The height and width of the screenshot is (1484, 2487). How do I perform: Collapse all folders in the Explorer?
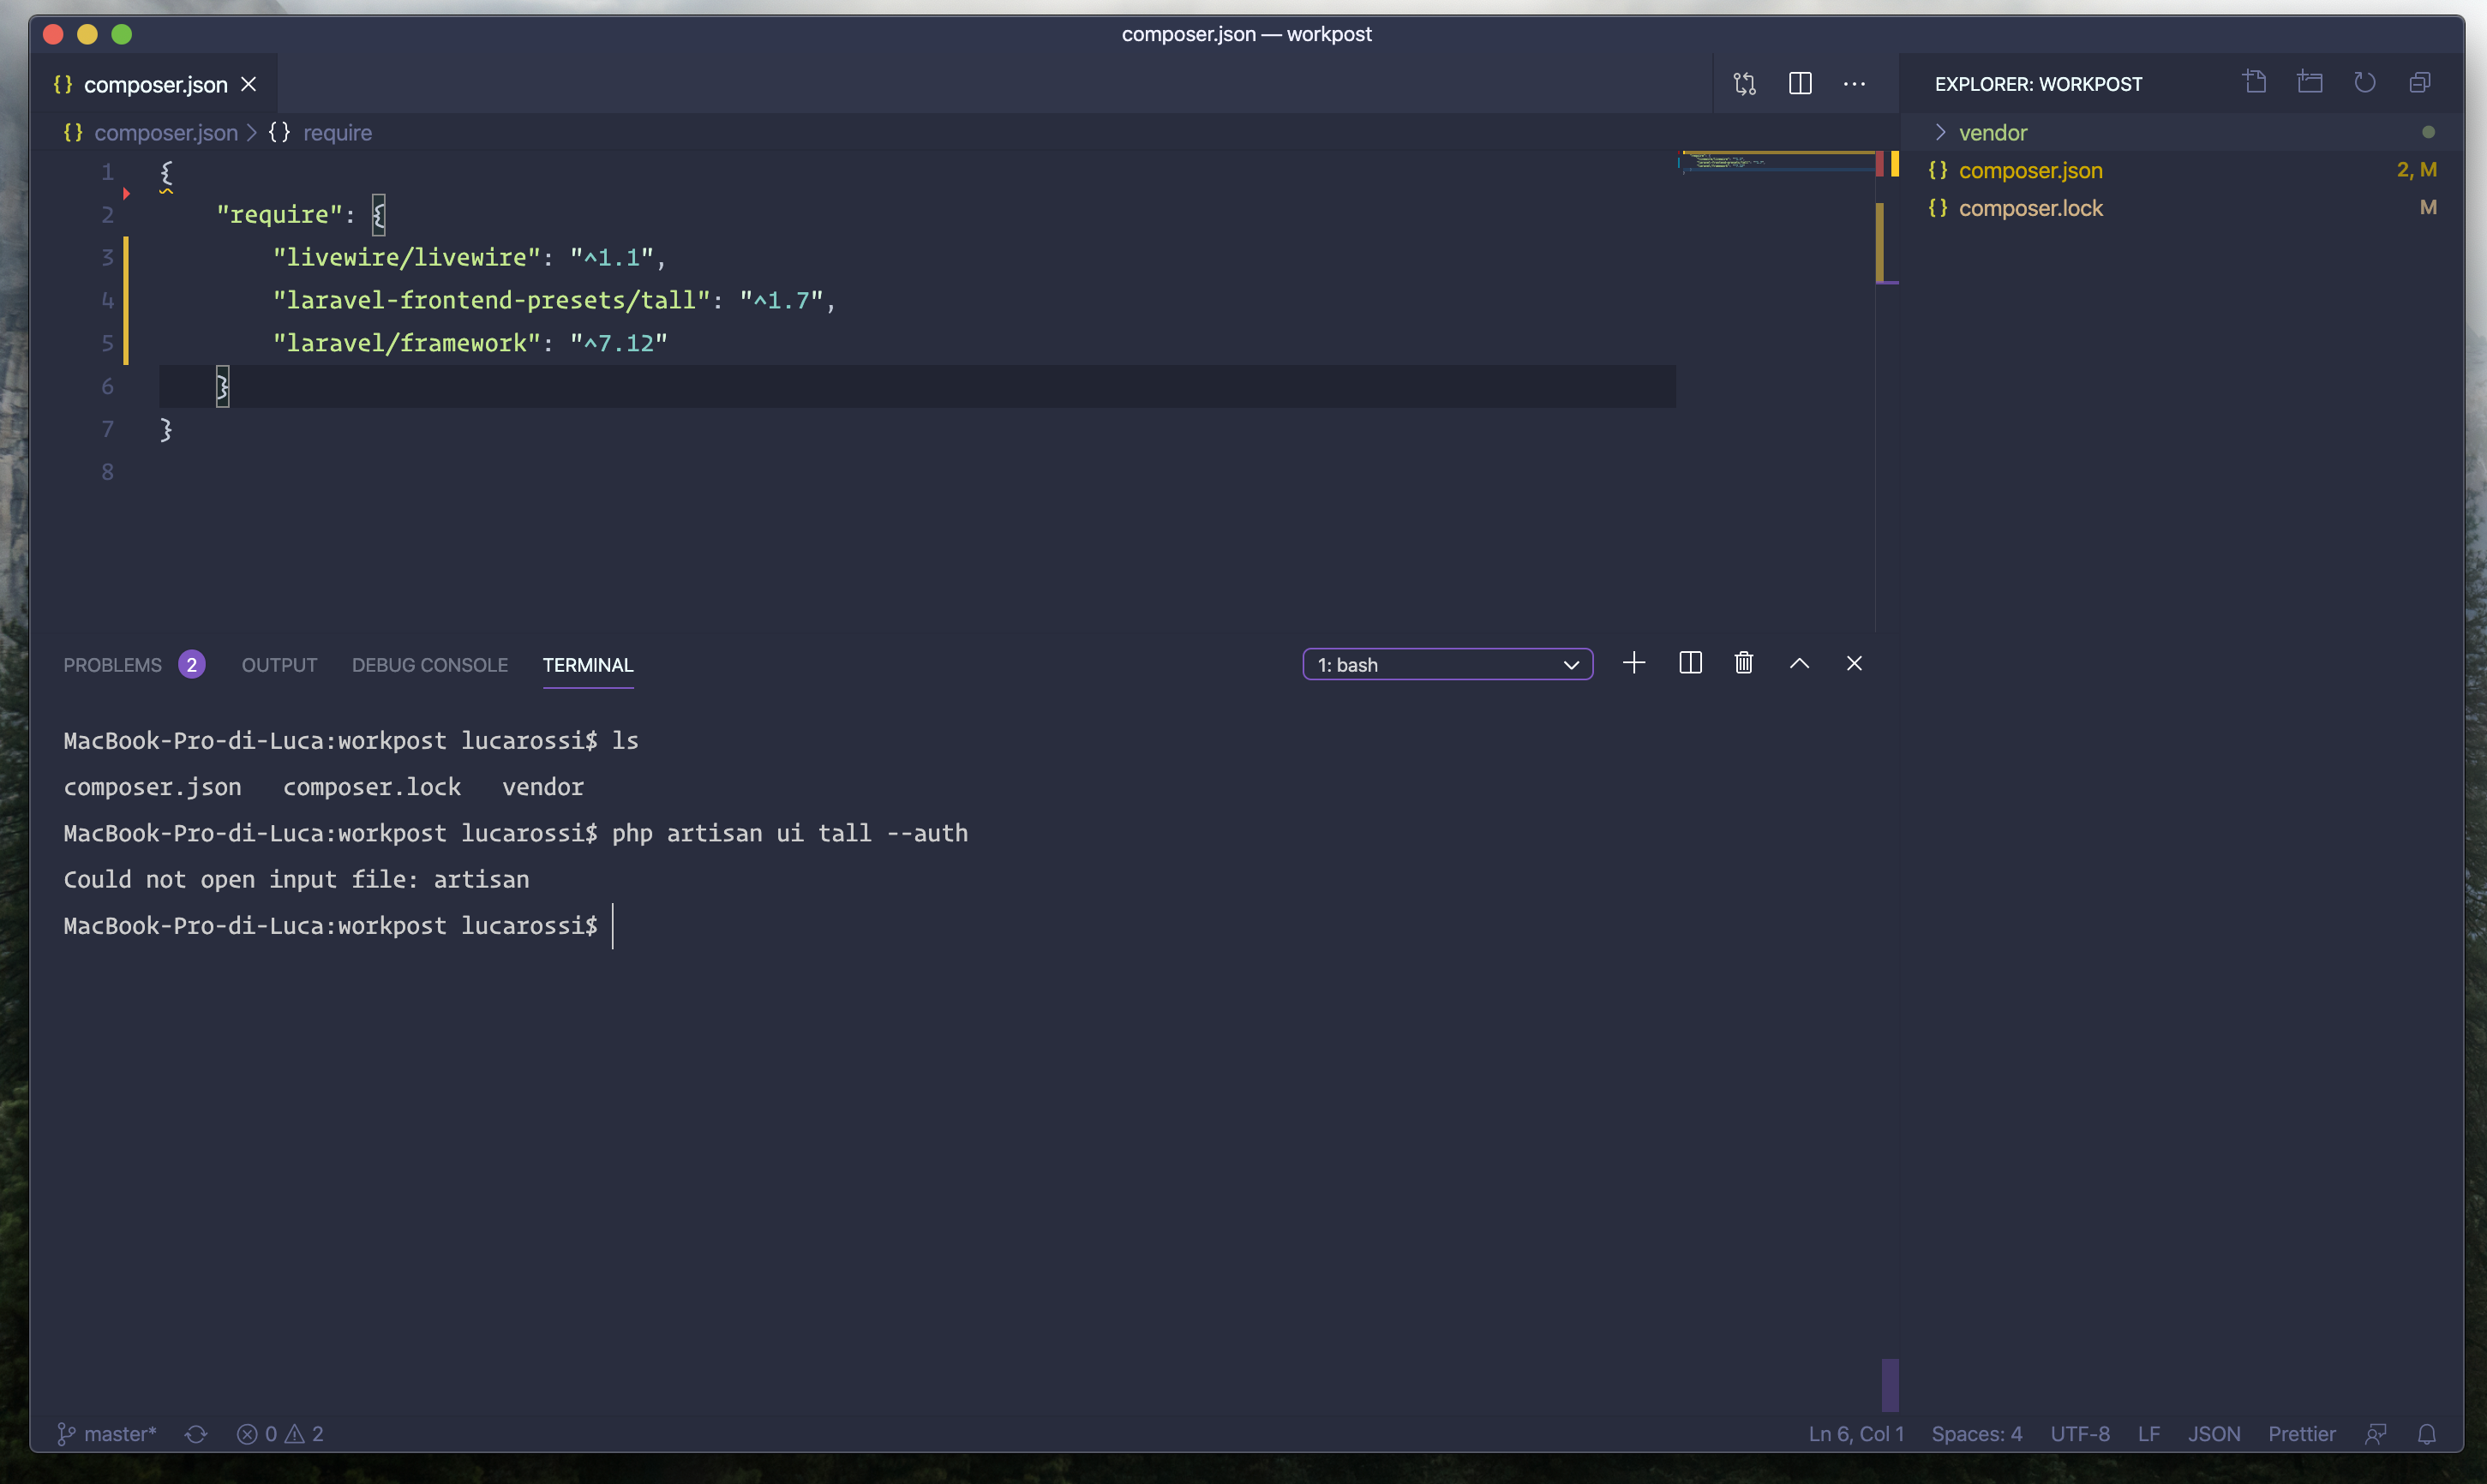click(x=2420, y=82)
